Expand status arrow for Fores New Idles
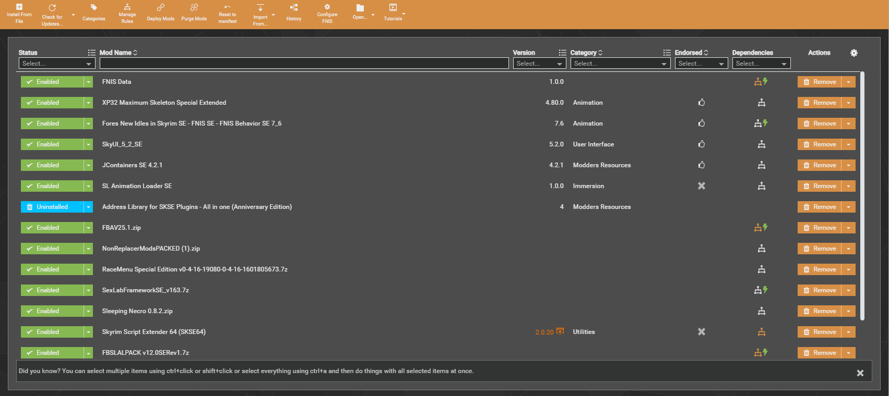This screenshot has height=396, width=889. click(89, 123)
